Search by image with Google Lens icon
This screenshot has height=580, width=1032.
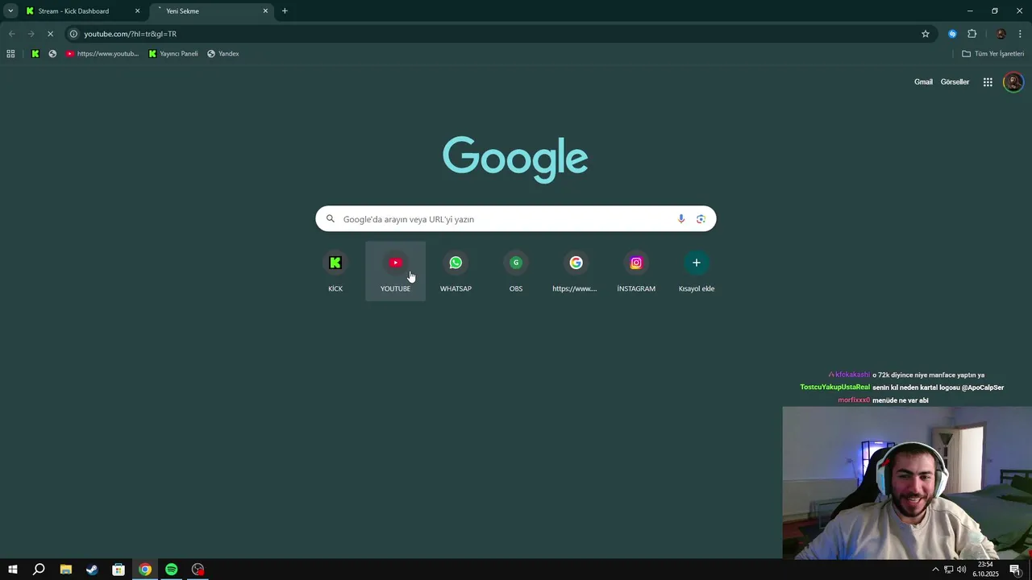click(x=701, y=219)
